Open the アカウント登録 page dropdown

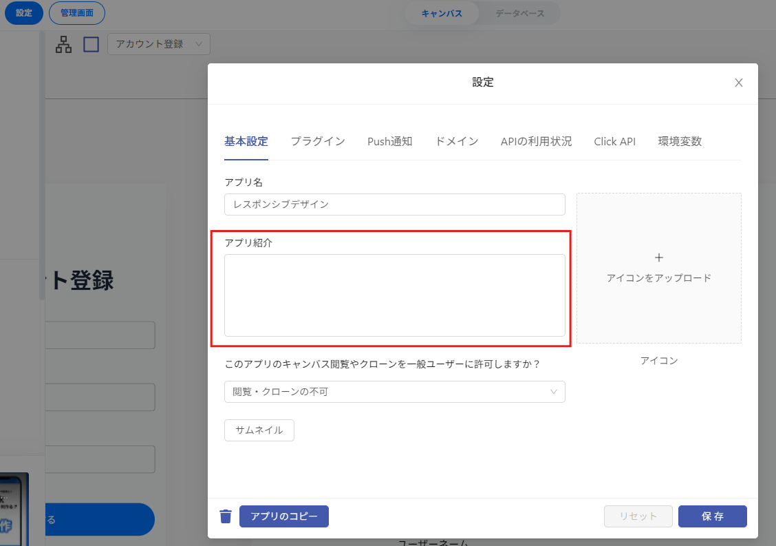tap(159, 45)
